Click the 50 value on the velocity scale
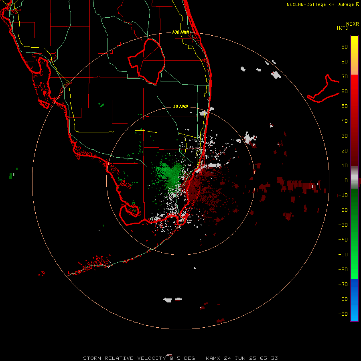This screenshot has width=361, height=361. 345,106
